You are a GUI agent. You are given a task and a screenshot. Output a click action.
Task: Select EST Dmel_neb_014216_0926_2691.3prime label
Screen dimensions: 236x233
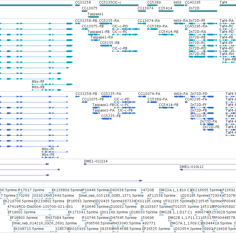pyautogui.click(x=44, y=223)
